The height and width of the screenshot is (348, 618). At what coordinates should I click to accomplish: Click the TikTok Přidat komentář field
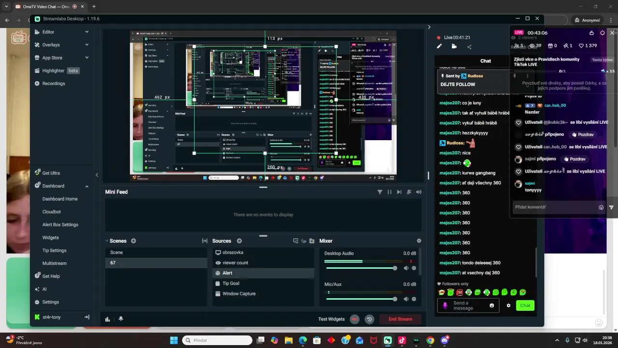click(x=555, y=207)
